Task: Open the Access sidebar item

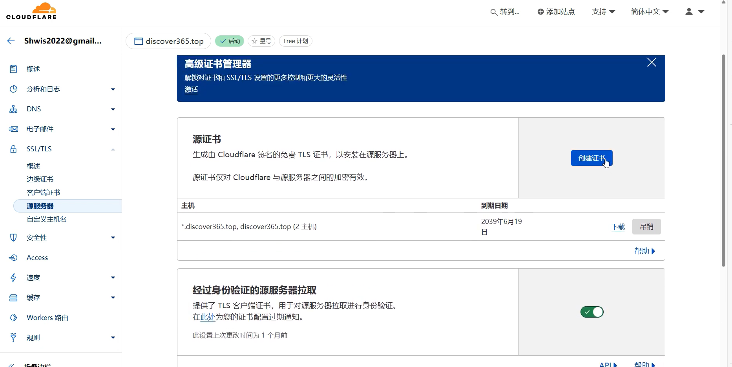Action: [x=37, y=258]
